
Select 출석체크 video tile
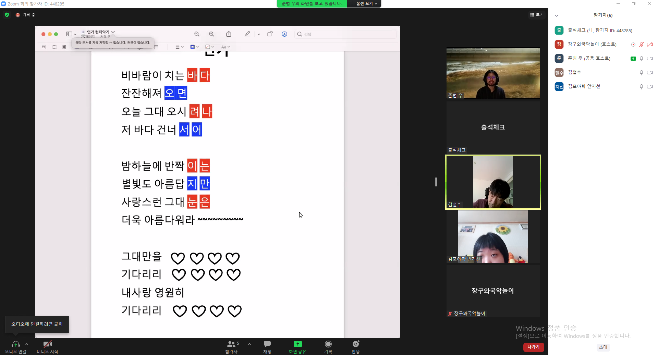click(493, 127)
